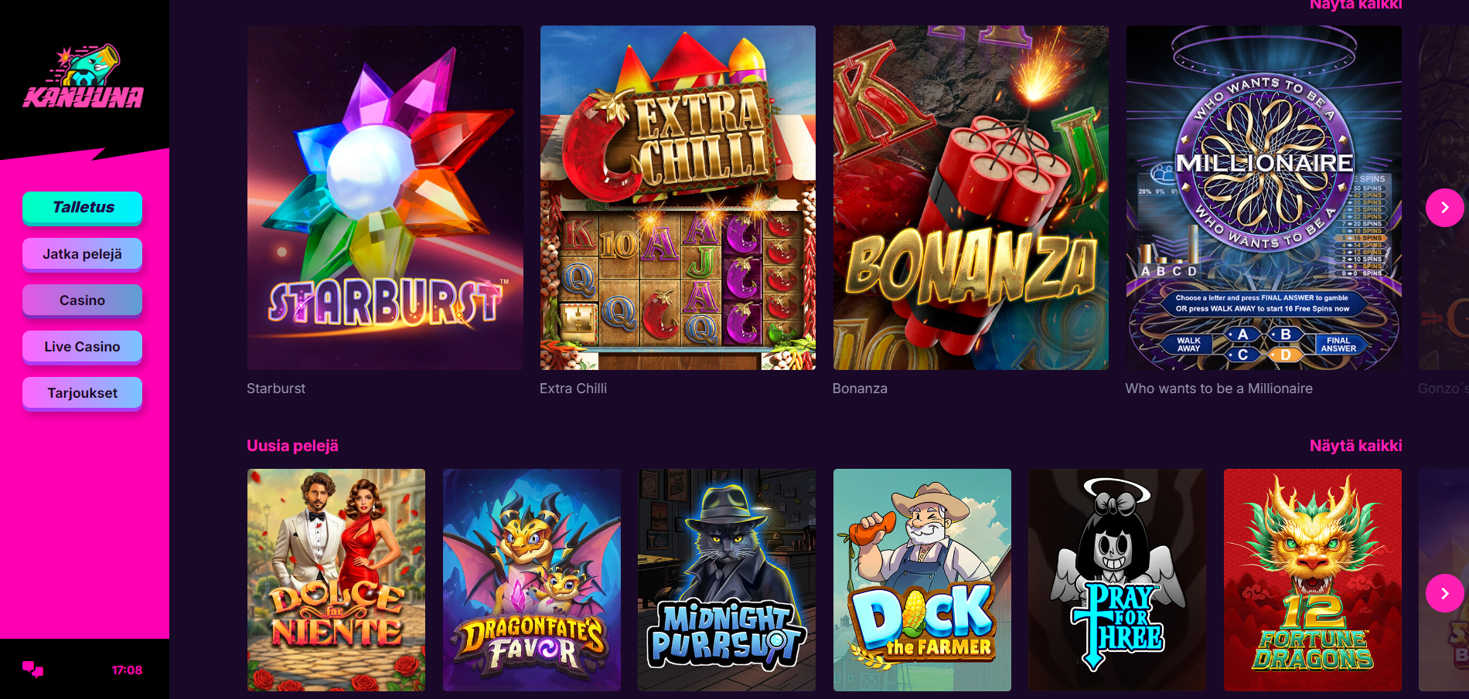Screen dimensions: 1469x699
Task: Open the Casino menu item
Action: [83, 300]
